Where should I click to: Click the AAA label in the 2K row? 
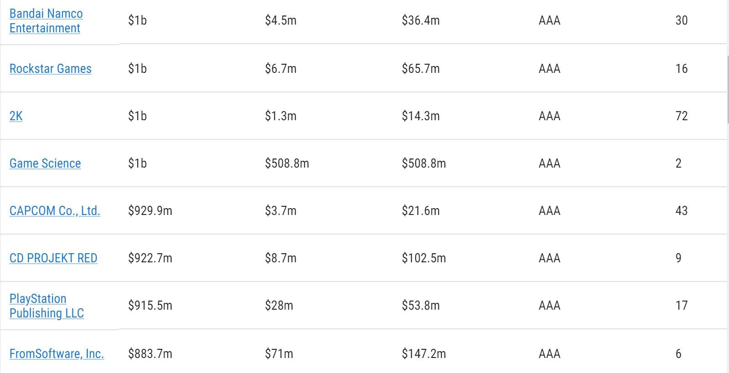click(x=549, y=116)
